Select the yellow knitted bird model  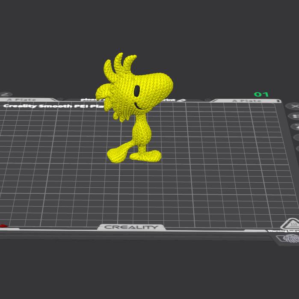coord(134,108)
